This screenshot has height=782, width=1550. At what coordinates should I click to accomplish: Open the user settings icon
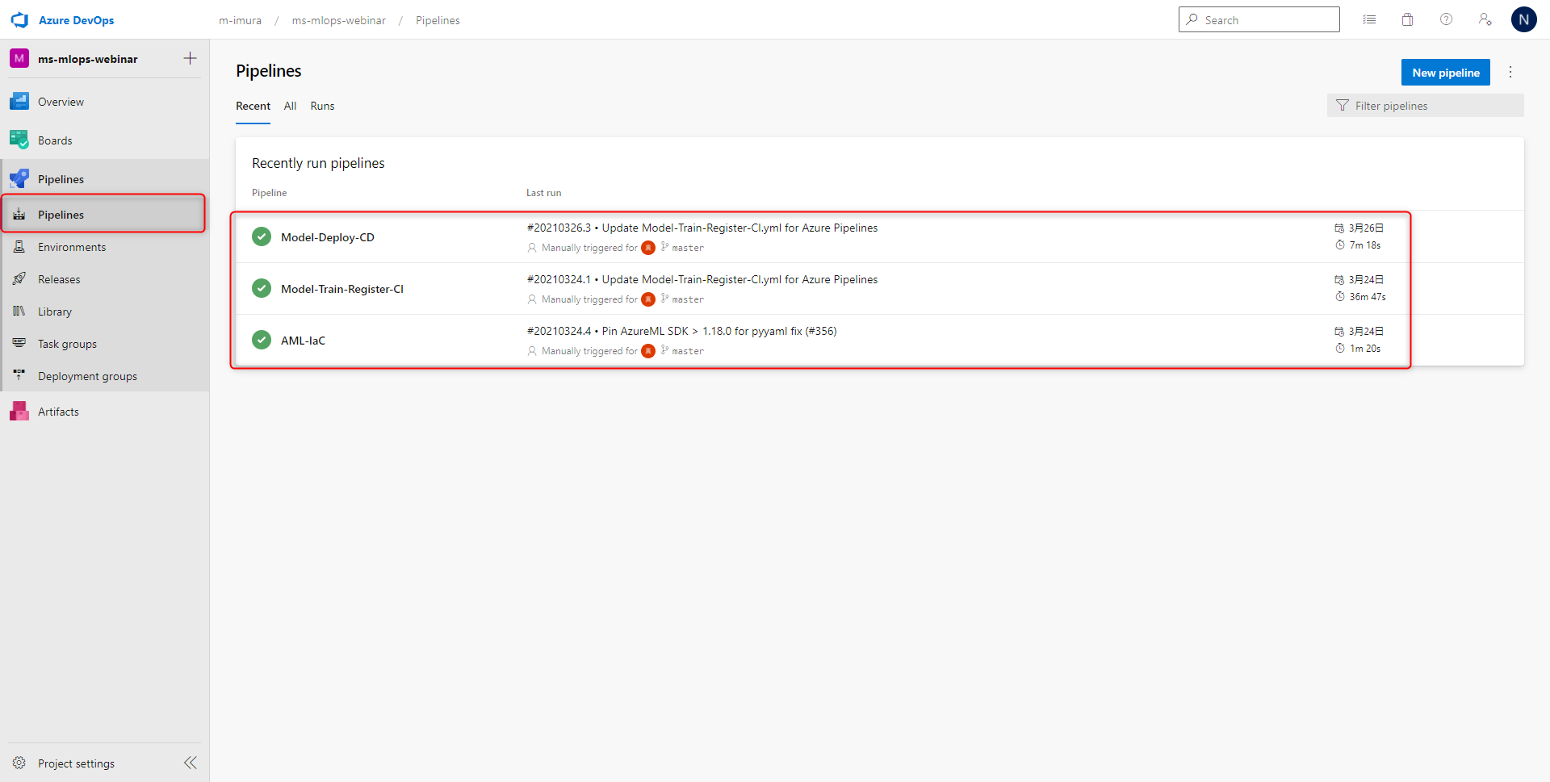[x=1485, y=19]
